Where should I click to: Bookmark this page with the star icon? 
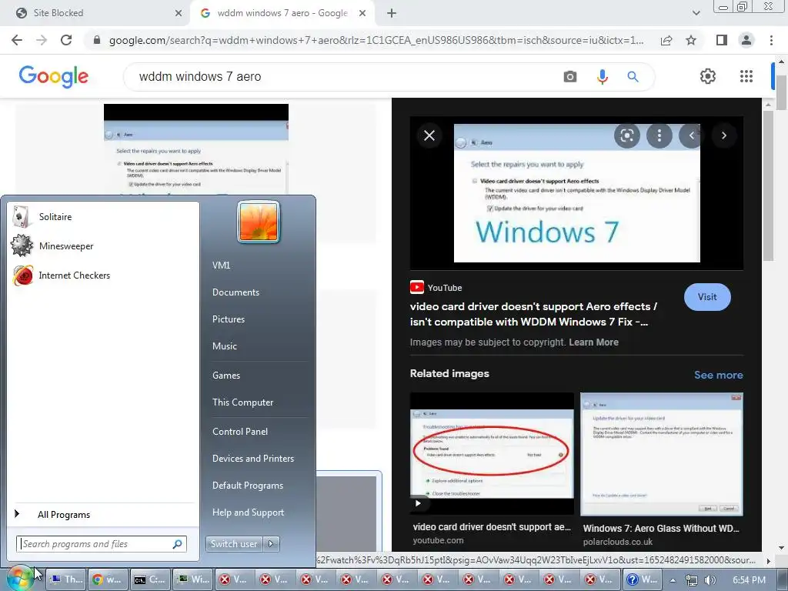(691, 40)
